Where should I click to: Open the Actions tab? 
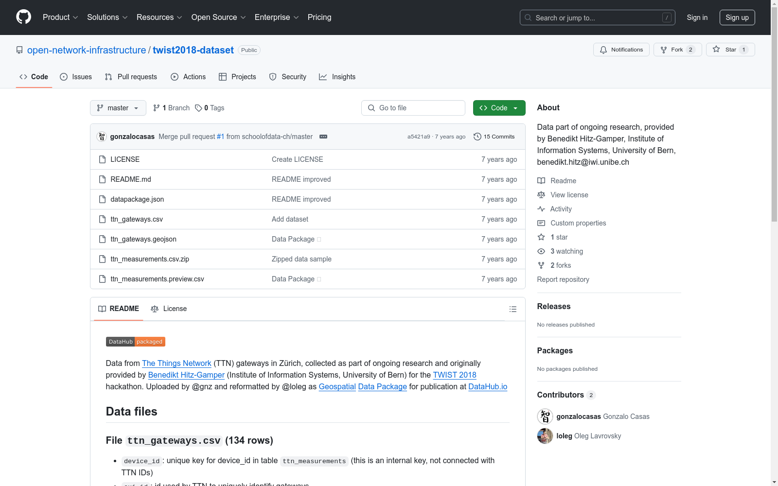[x=188, y=77]
